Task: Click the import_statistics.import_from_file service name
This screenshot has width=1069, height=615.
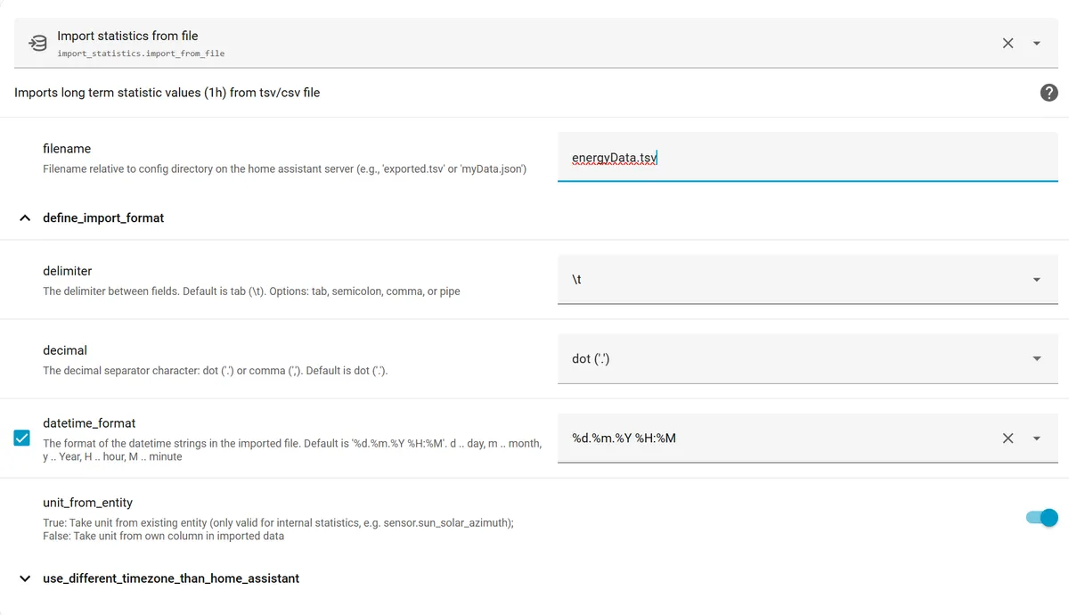Action: tap(141, 53)
